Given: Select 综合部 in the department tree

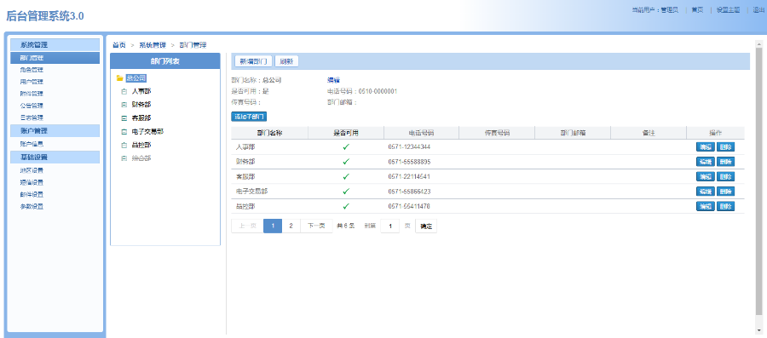Looking at the screenshot, I should pos(141,158).
